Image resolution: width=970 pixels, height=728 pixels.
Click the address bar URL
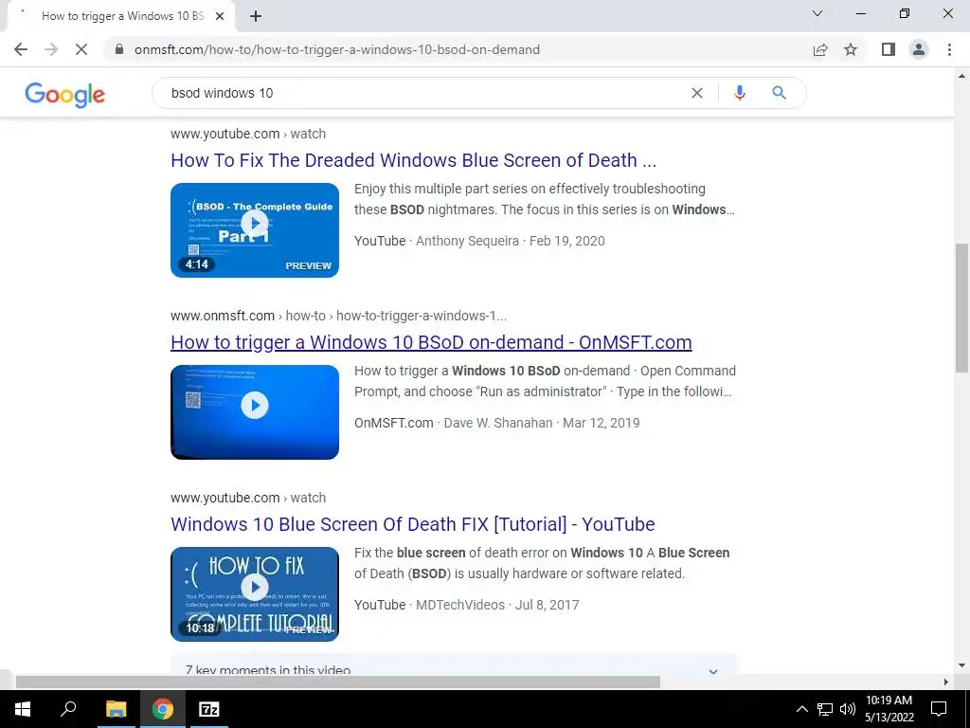pos(337,49)
